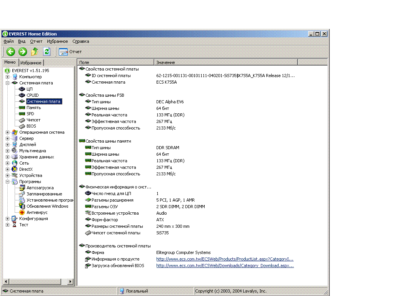
Task: Open the Файл menu
Action: coord(8,41)
